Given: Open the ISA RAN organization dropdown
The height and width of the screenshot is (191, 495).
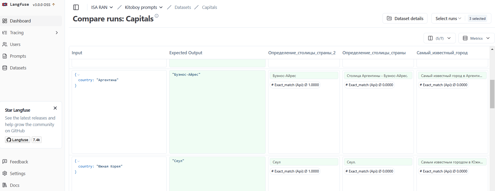Looking at the screenshot, I should click(x=102, y=7).
